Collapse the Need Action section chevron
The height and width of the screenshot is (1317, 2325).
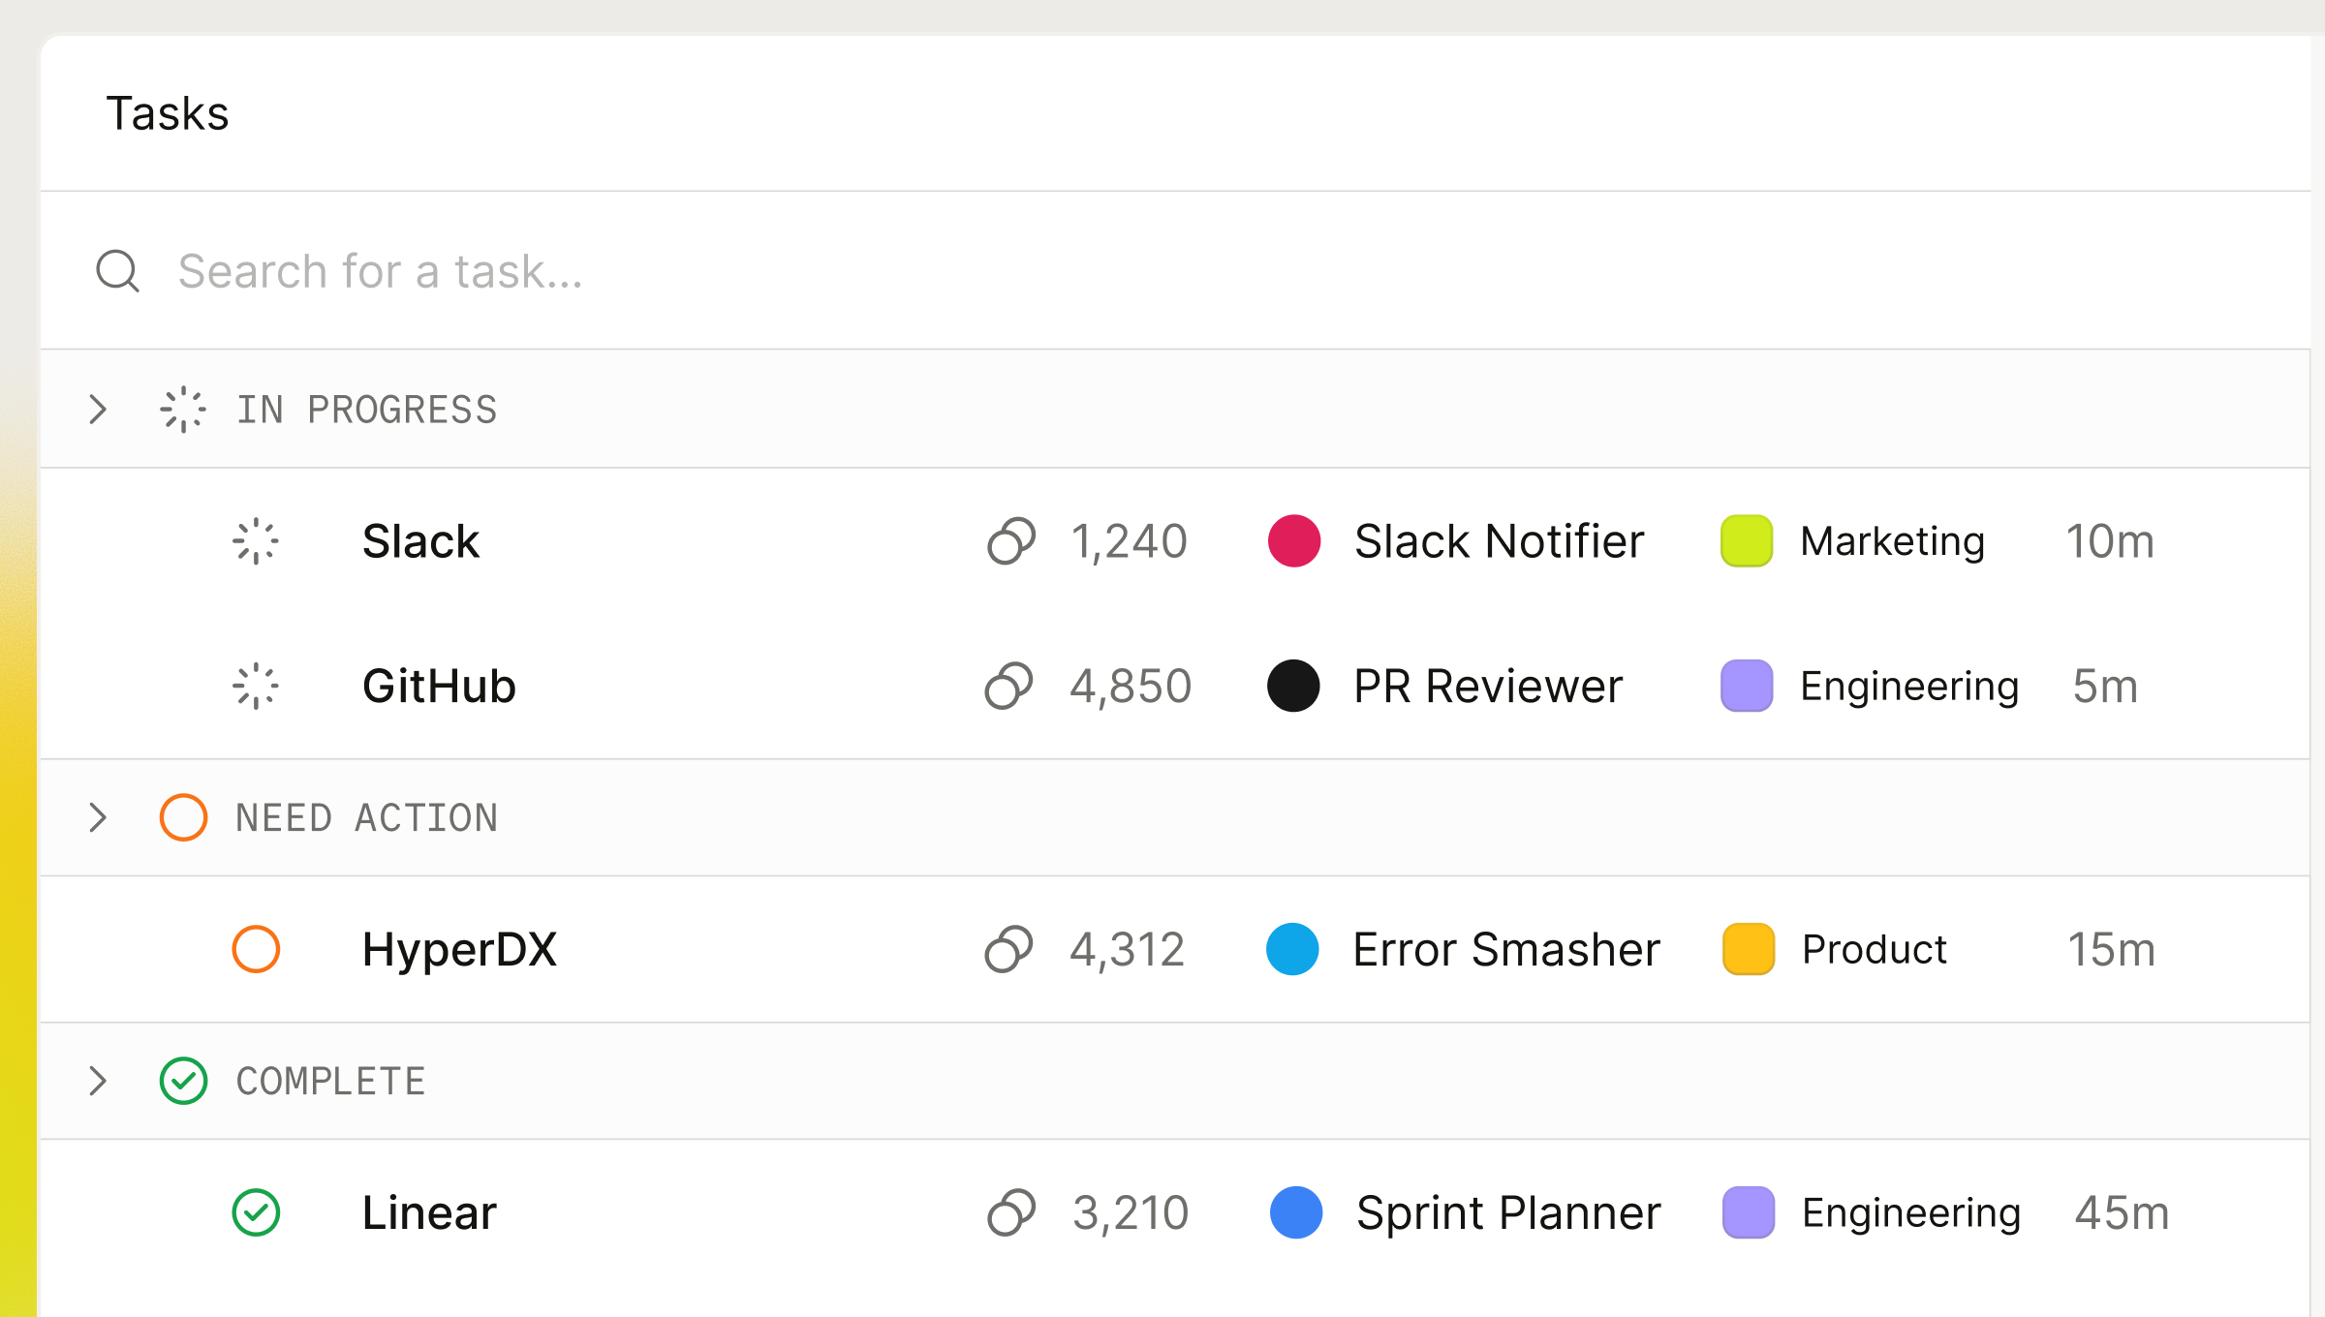point(98,817)
